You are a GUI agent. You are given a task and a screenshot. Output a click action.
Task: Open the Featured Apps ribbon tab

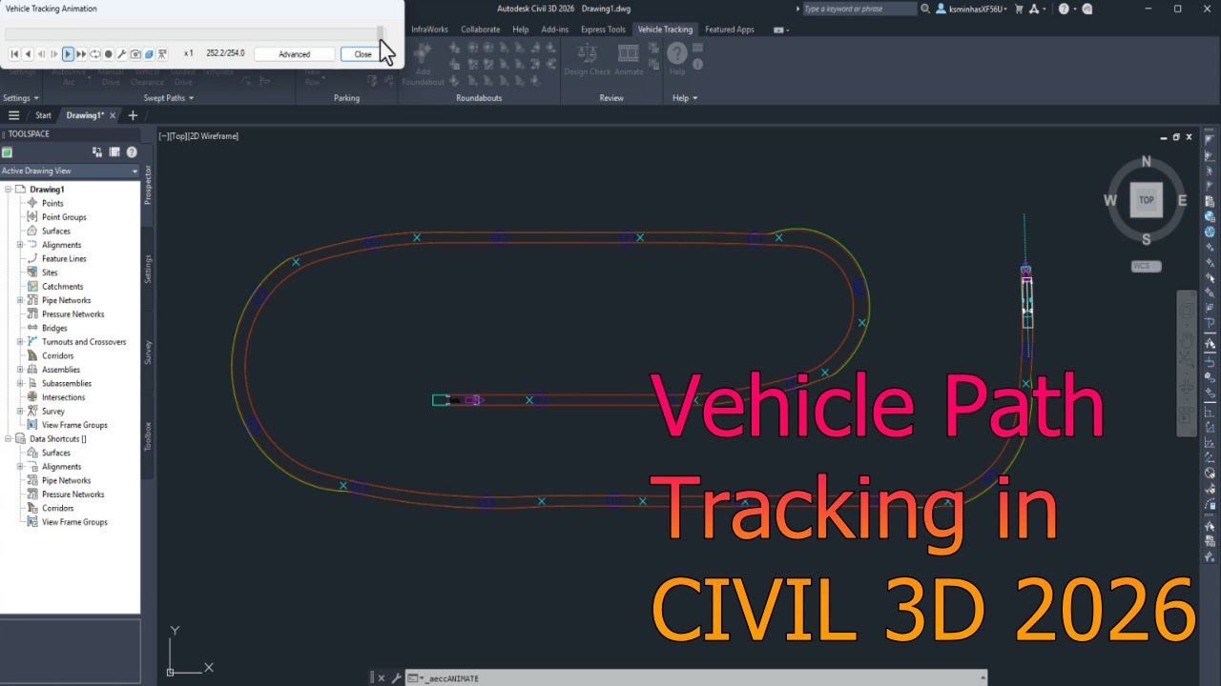click(729, 30)
